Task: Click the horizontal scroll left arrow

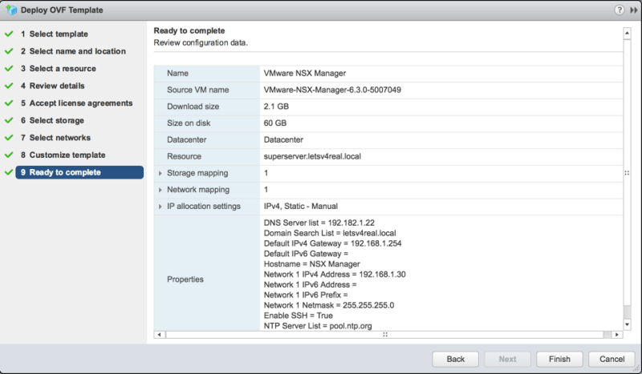Action: tap(158, 334)
